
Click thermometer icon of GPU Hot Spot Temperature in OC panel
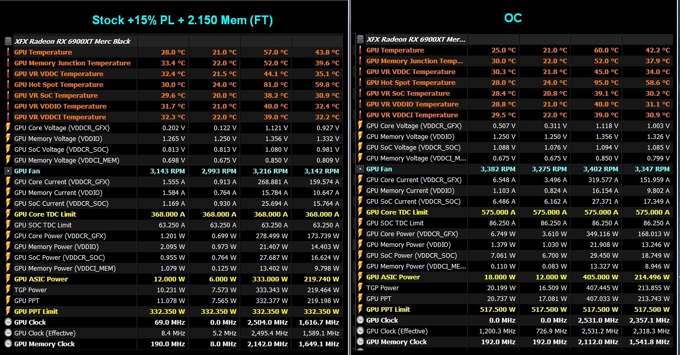pyautogui.click(x=360, y=82)
